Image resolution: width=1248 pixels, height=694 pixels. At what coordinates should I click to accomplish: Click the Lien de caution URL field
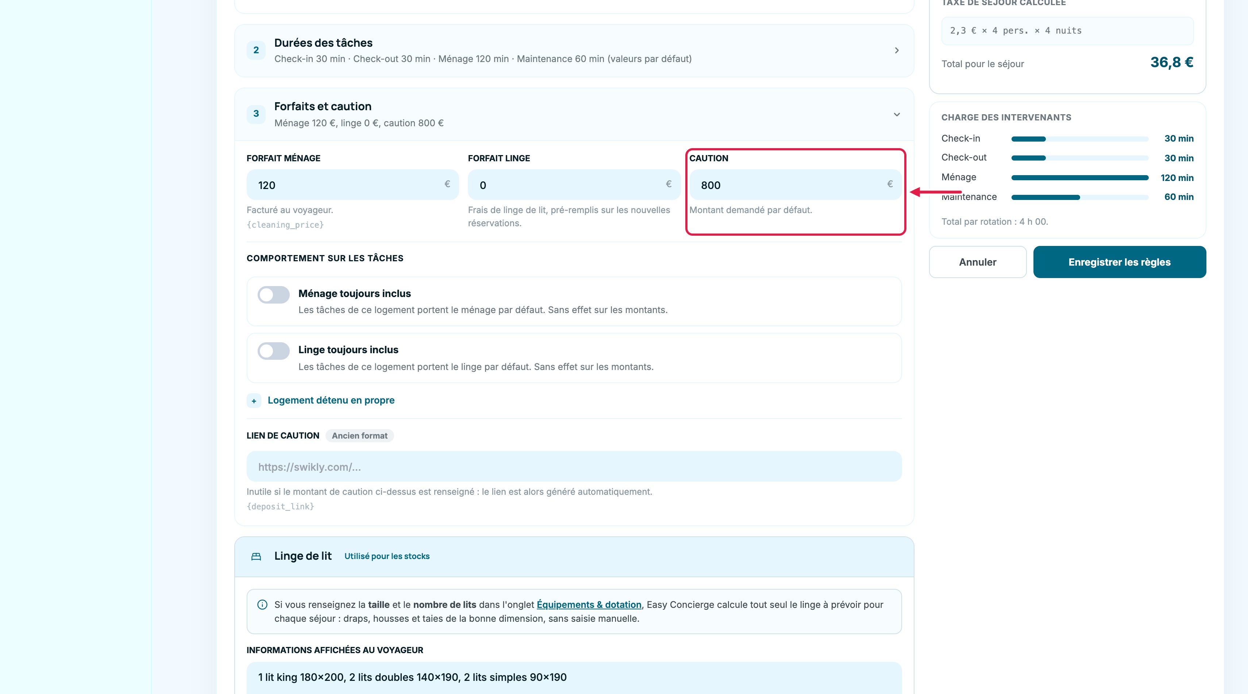point(574,466)
